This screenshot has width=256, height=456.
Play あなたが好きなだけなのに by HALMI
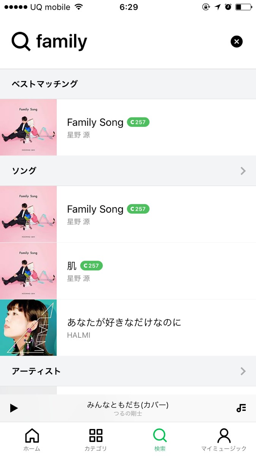click(124, 323)
